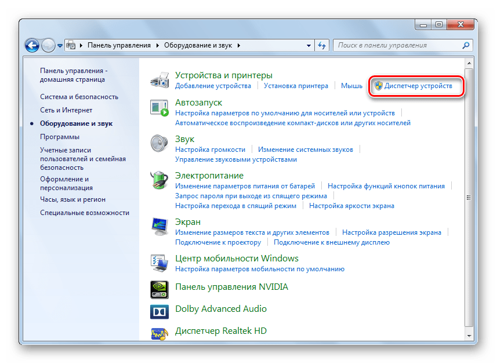Open the Windows Mobility Center icon
497x364 pixels.
[x=159, y=263]
